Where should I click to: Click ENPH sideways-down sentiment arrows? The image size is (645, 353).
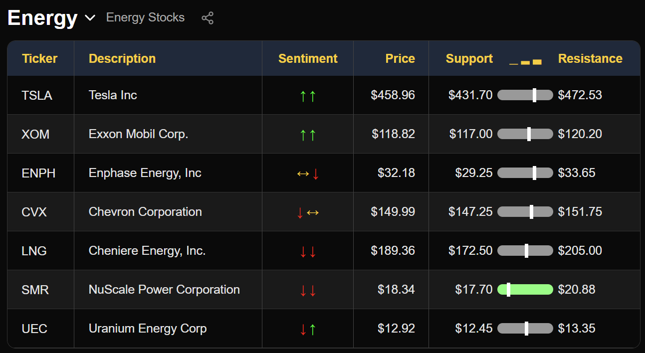(308, 174)
